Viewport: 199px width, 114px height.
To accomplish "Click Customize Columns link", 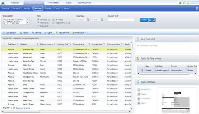I will 23,108.
